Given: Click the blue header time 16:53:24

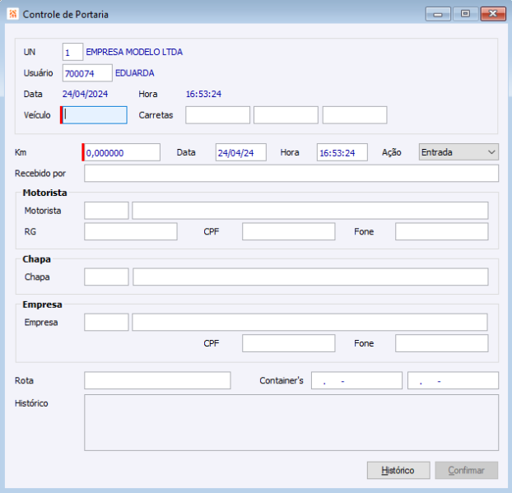Looking at the screenshot, I should pos(203,94).
